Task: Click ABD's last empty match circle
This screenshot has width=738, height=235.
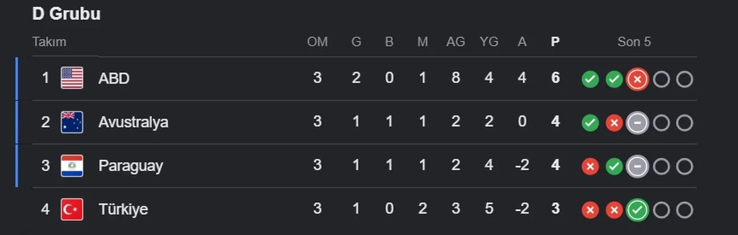Action: (x=684, y=79)
